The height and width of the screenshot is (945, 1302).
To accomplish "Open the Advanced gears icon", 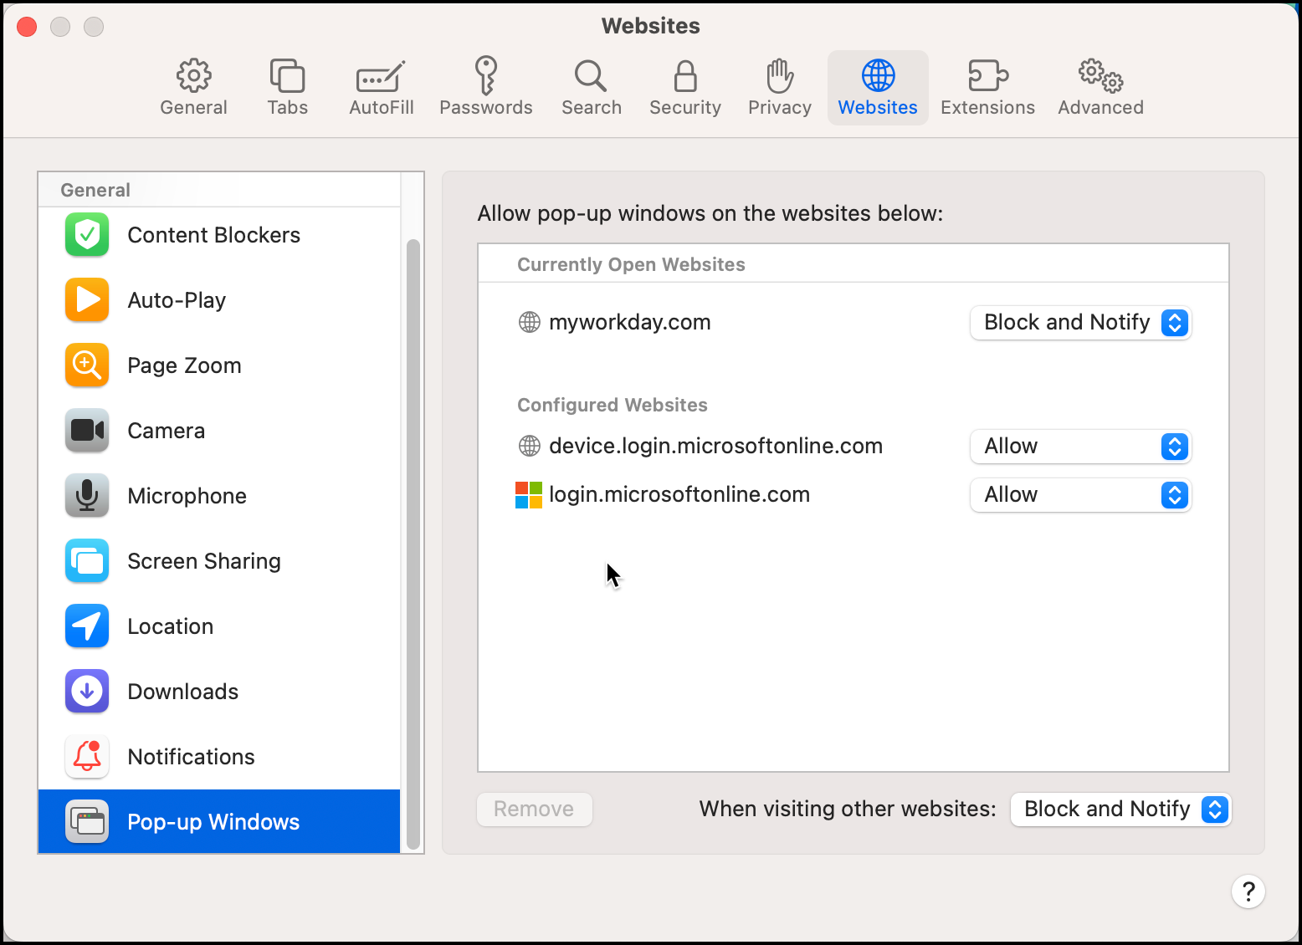I will click(x=1100, y=75).
